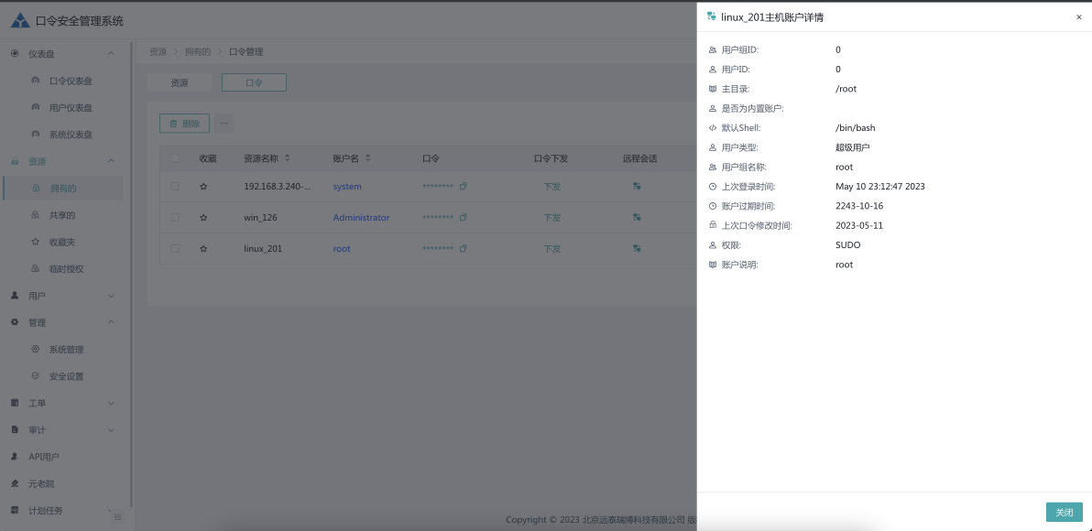Star the win_126 resource as favorite
Viewport: 1092px width, 531px height.
tap(203, 218)
